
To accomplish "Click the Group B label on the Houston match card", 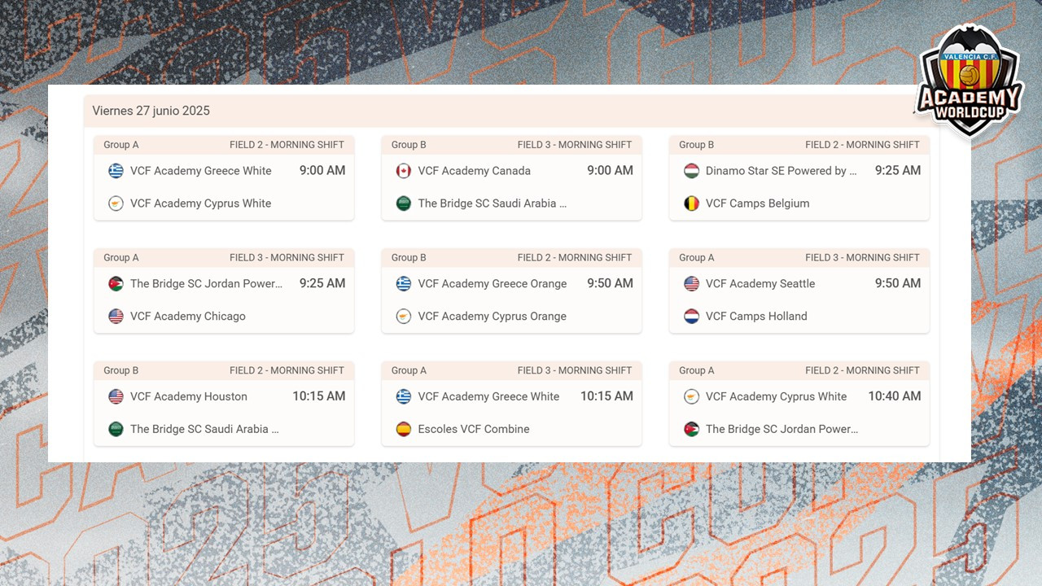I will 121,370.
